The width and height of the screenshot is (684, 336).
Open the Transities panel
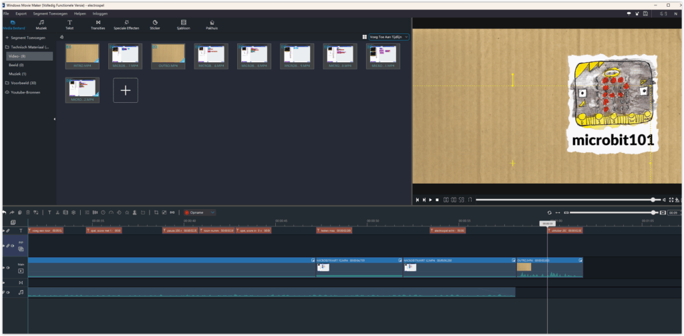point(98,25)
